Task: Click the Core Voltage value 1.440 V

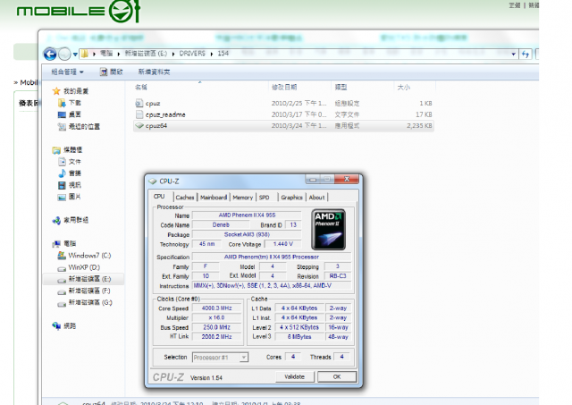Action: tap(283, 244)
